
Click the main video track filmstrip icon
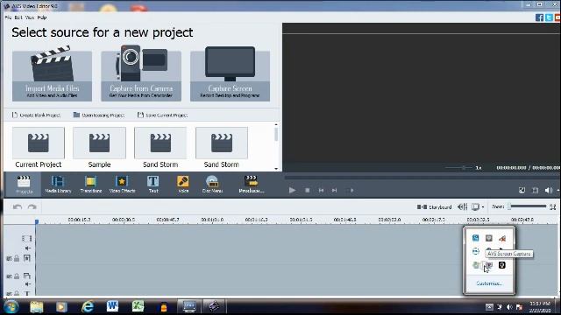[27, 238]
